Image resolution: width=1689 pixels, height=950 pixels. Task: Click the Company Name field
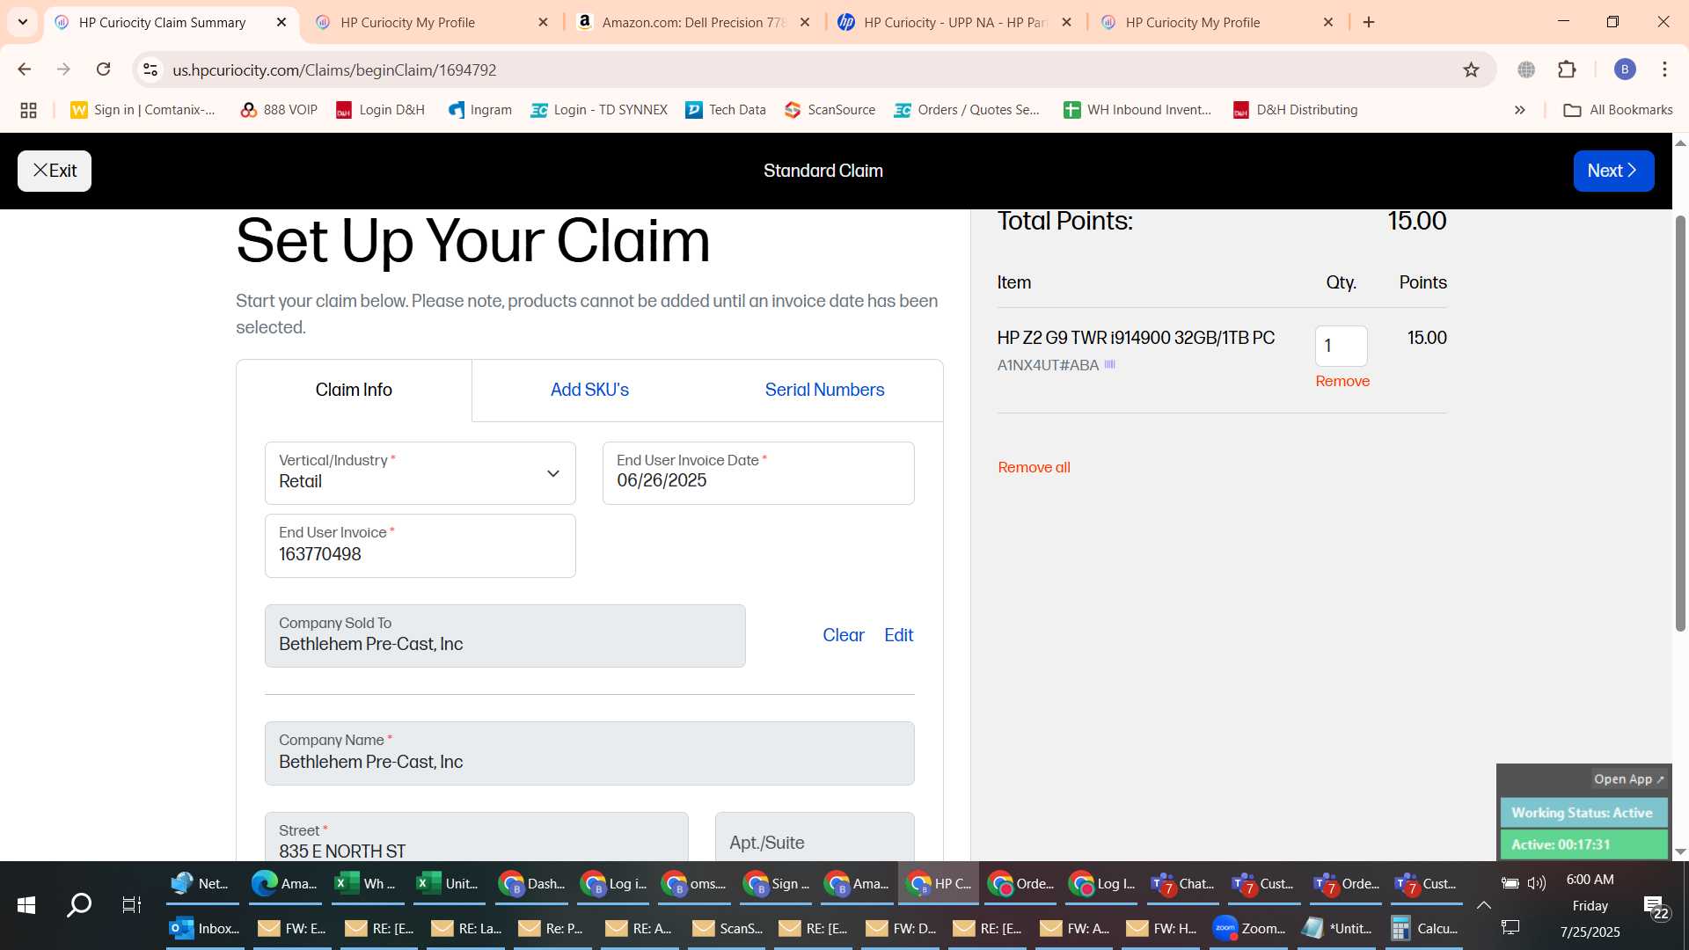(589, 753)
